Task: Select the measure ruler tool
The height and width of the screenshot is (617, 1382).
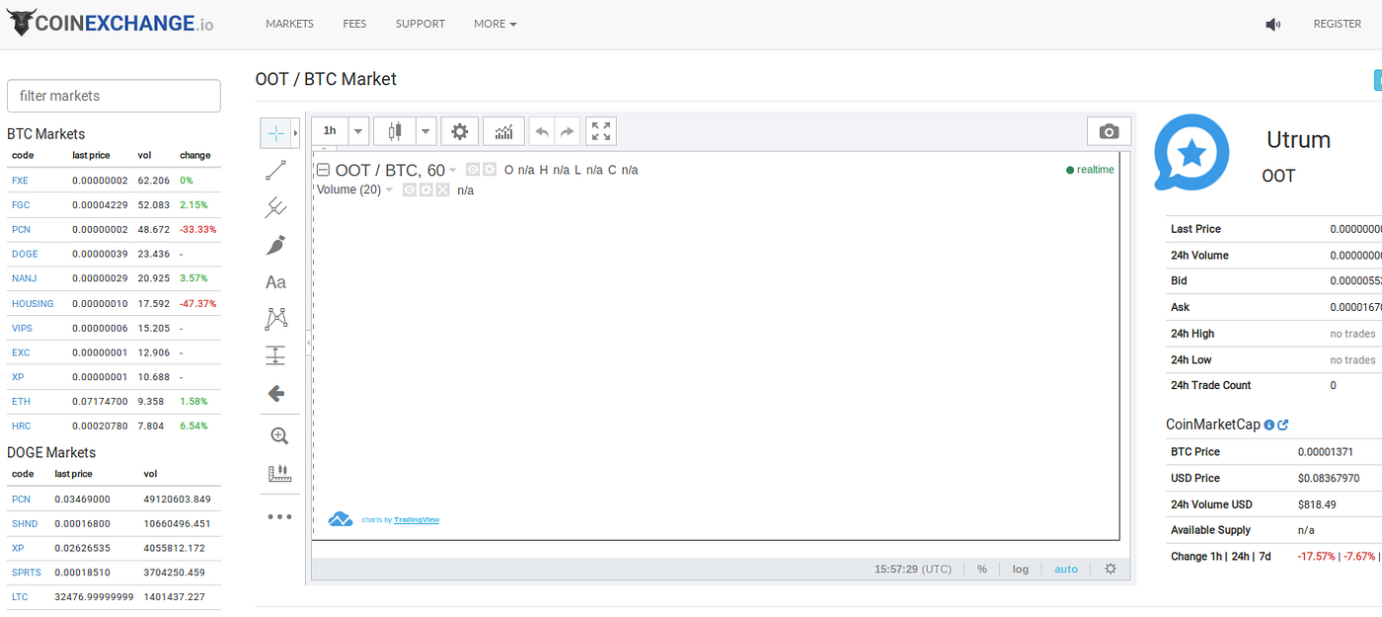Action: (279, 473)
